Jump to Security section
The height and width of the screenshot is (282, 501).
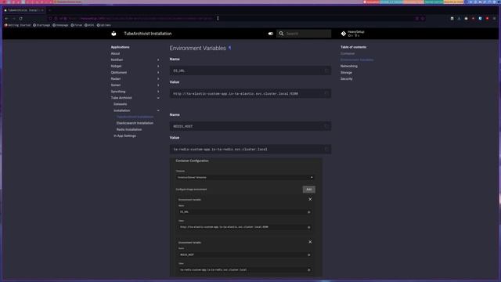(346, 78)
